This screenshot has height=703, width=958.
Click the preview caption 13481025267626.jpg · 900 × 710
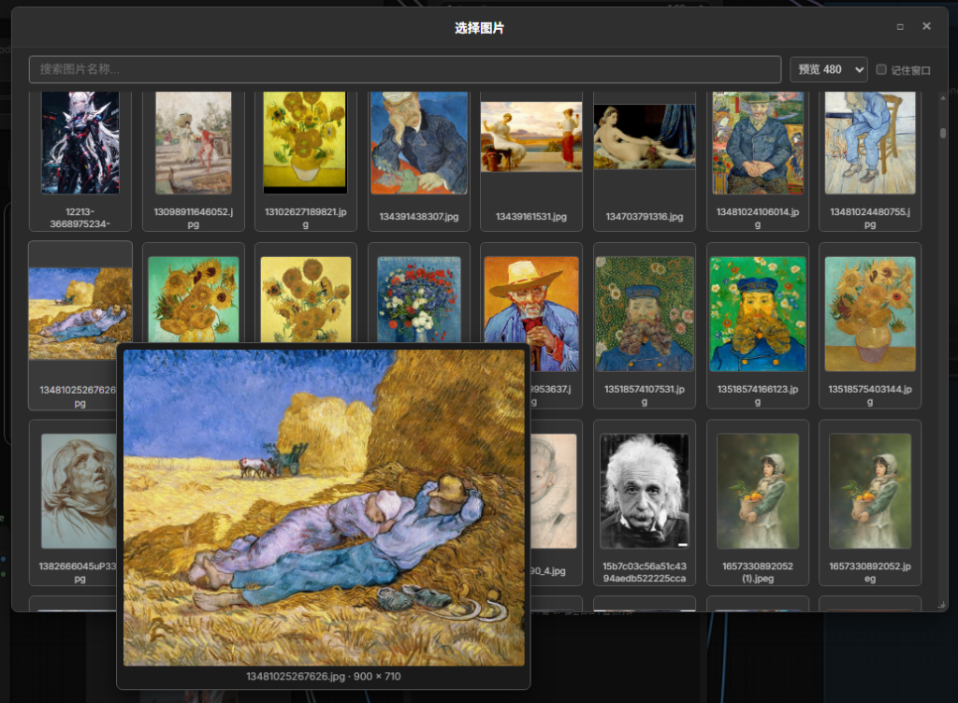[x=323, y=676]
